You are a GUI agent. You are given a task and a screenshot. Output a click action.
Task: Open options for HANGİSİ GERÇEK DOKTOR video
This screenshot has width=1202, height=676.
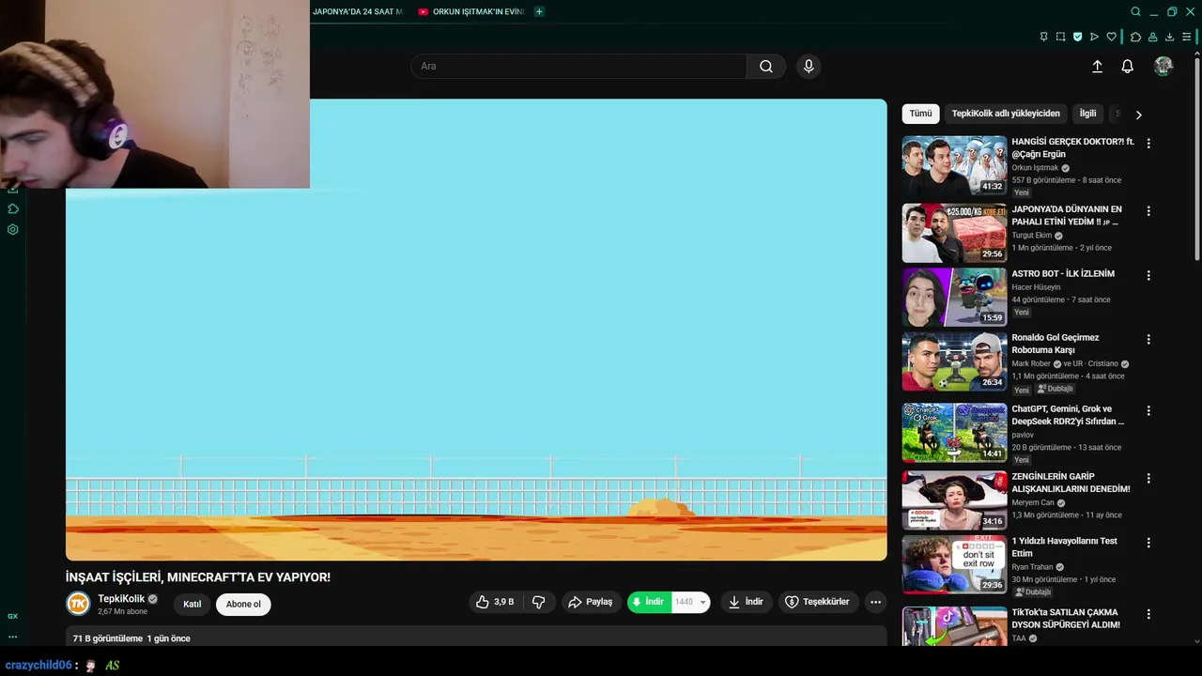coord(1148,144)
